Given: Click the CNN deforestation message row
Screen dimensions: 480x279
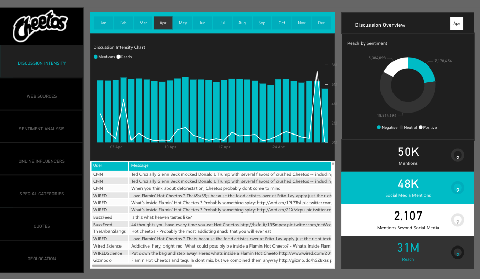Looking at the screenshot, I should [x=211, y=188].
